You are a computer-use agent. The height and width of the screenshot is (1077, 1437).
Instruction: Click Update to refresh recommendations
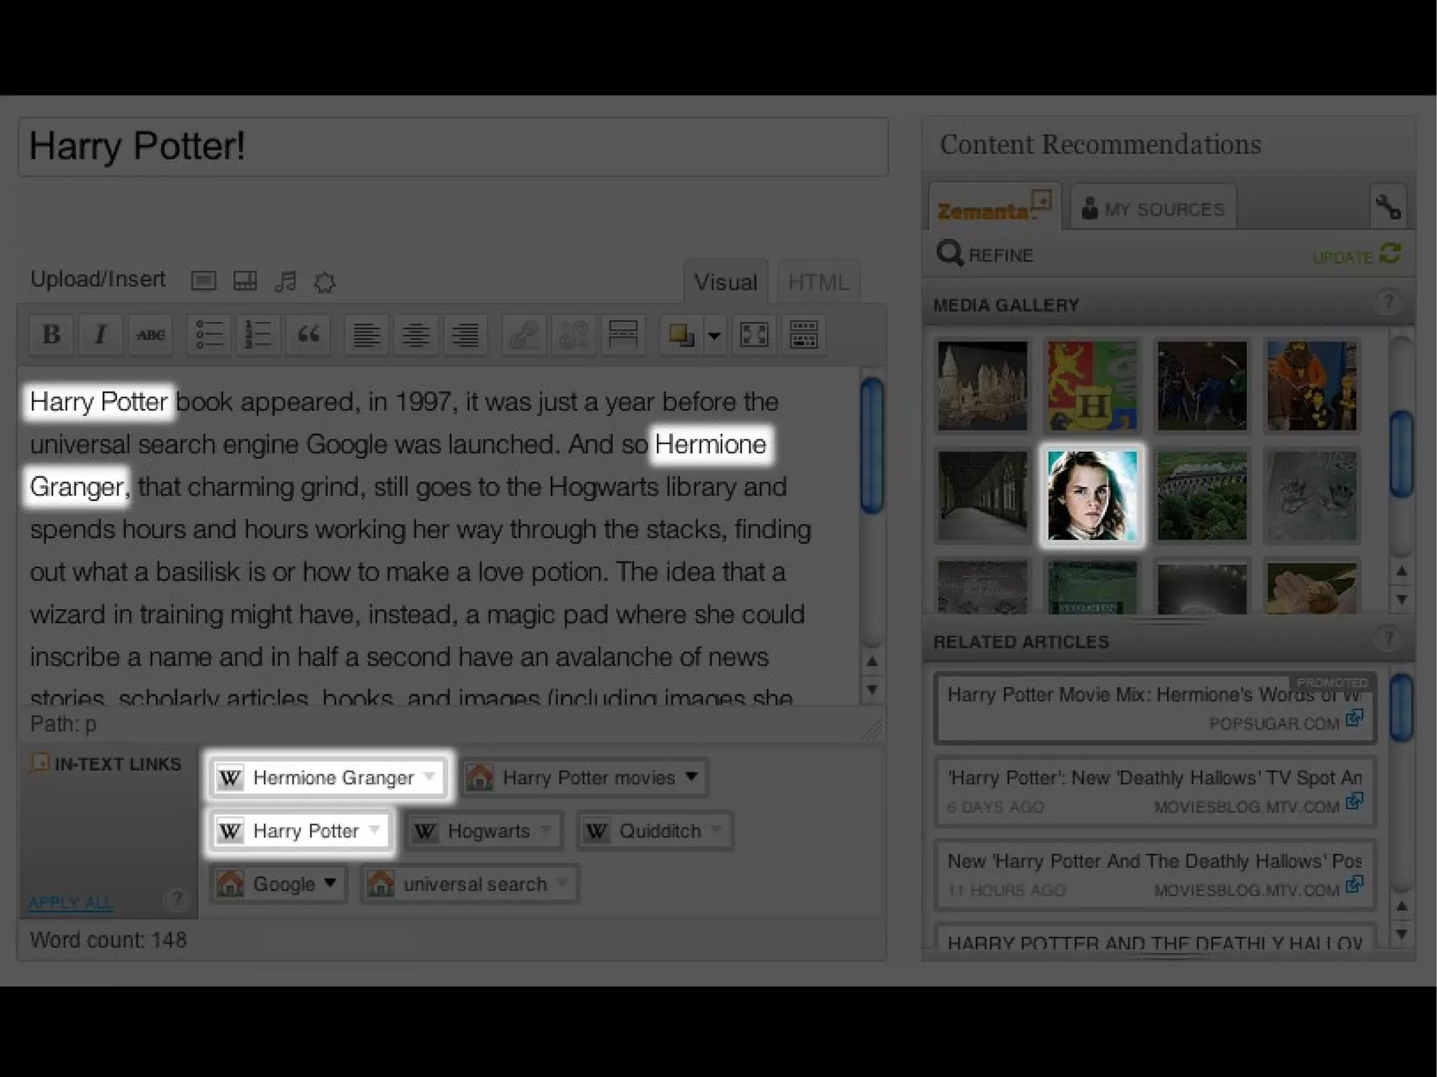click(1356, 255)
